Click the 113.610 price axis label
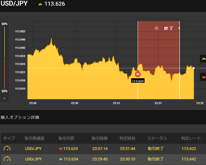Screen dimensions: 206x165 (20, 88)
